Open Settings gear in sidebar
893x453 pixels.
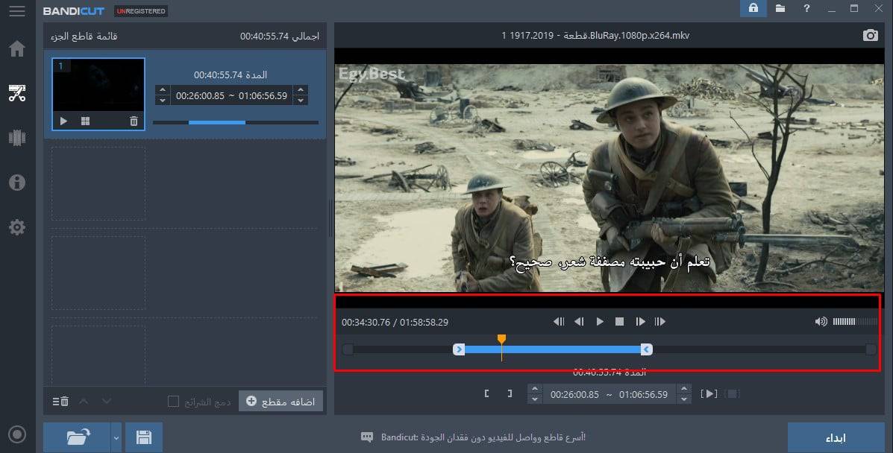(x=17, y=227)
